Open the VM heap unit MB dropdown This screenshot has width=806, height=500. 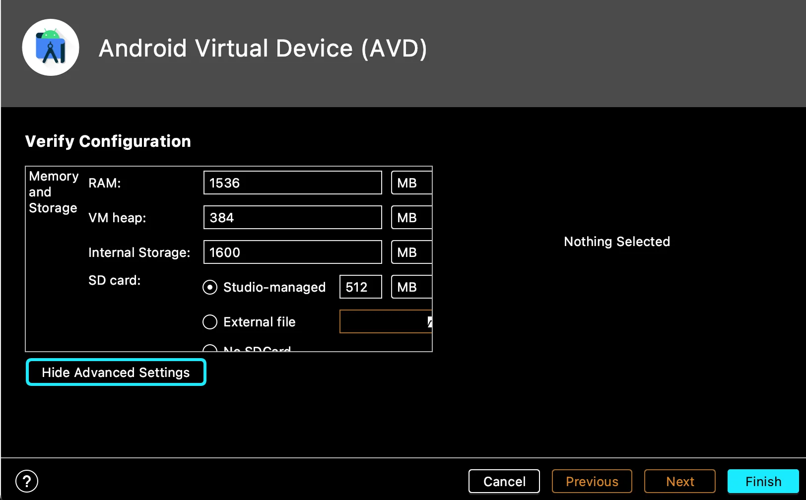click(x=411, y=218)
